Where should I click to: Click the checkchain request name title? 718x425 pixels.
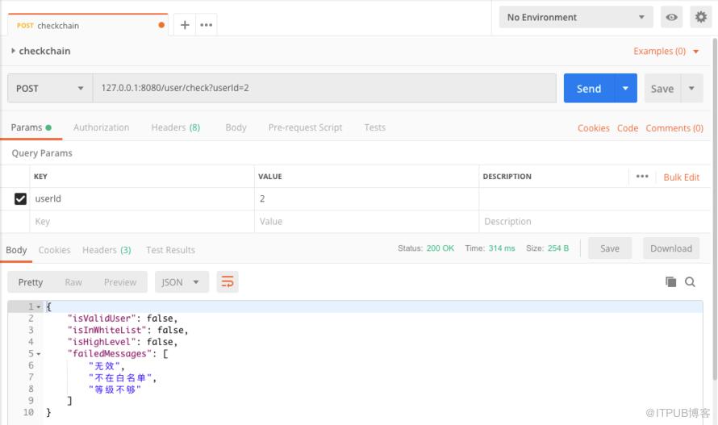point(44,51)
